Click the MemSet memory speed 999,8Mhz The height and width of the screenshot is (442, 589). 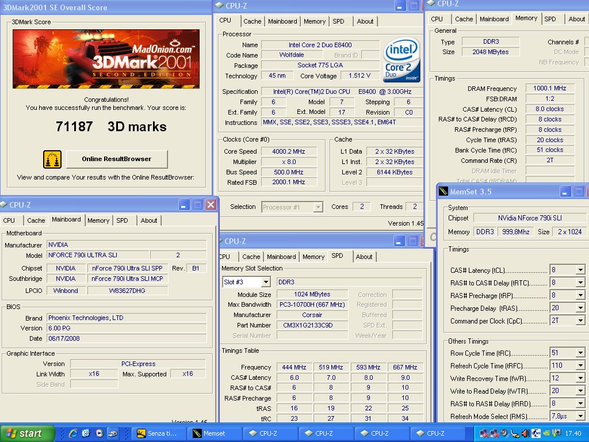tap(516, 232)
